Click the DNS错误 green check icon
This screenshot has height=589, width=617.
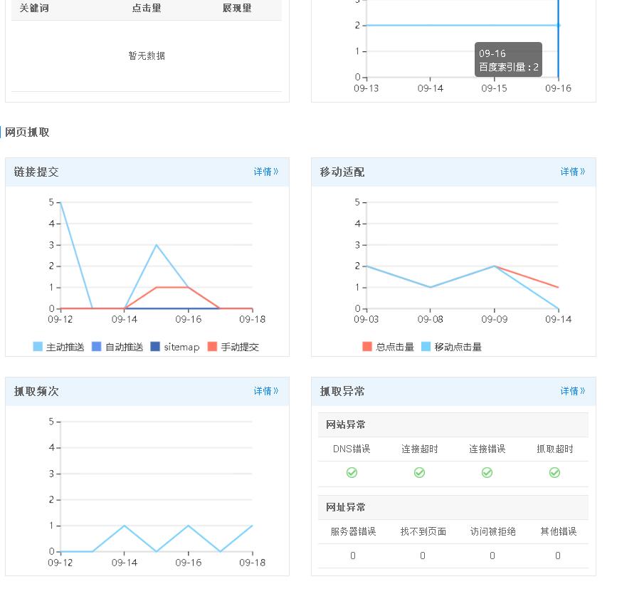(352, 473)
